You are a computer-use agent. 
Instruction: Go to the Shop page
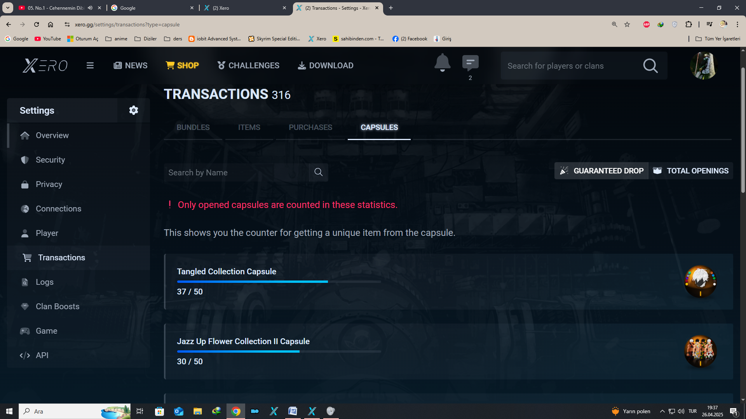[x=182, y=66]
